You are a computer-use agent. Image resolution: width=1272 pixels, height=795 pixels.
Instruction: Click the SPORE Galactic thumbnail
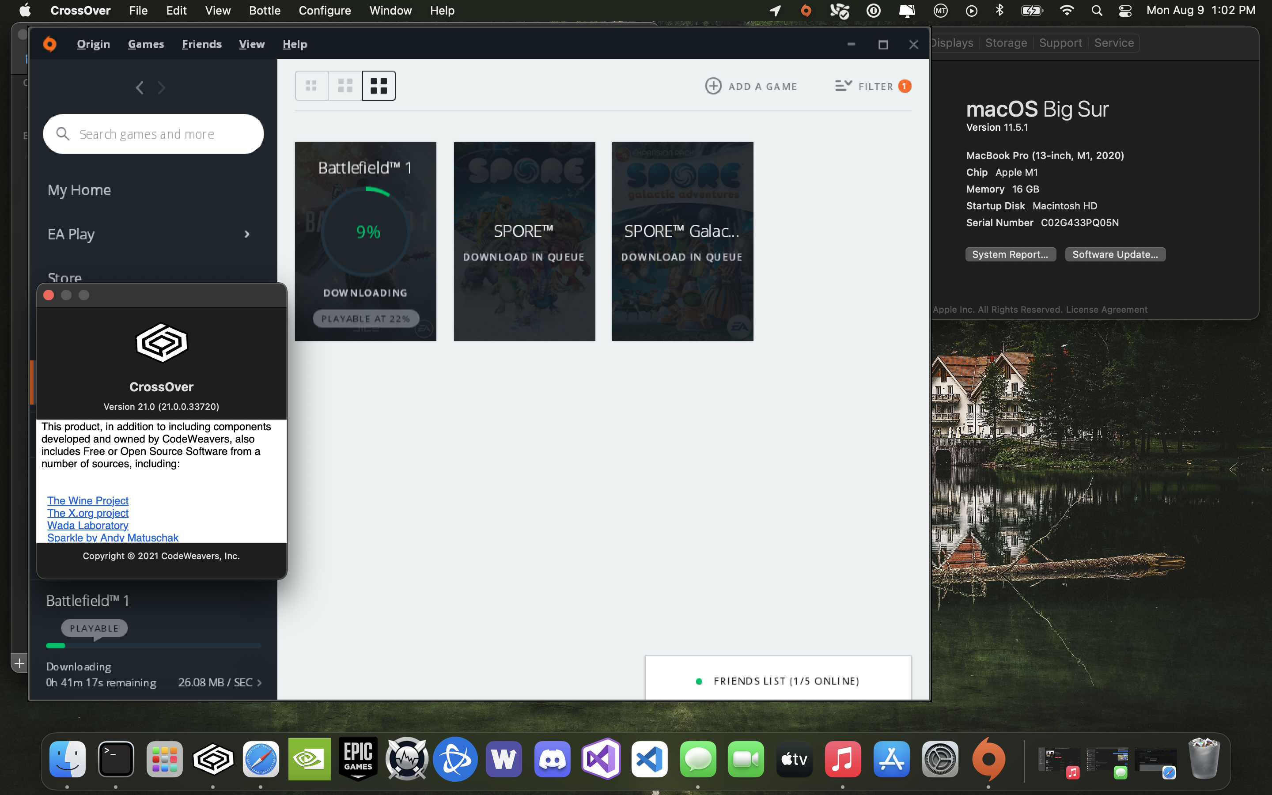point(681,241)
